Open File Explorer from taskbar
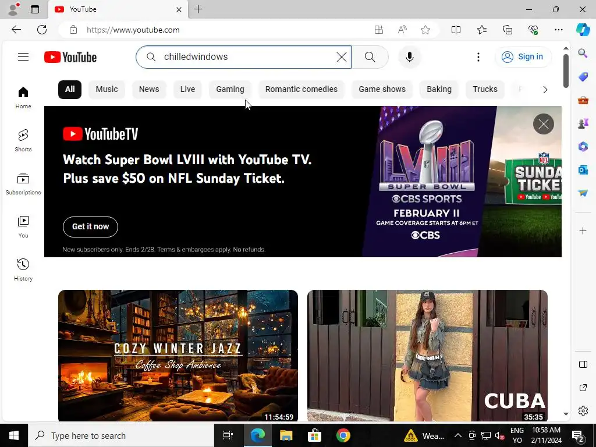Screen dimensions: 596x447 pyautogui.click(x=286, y=435)
